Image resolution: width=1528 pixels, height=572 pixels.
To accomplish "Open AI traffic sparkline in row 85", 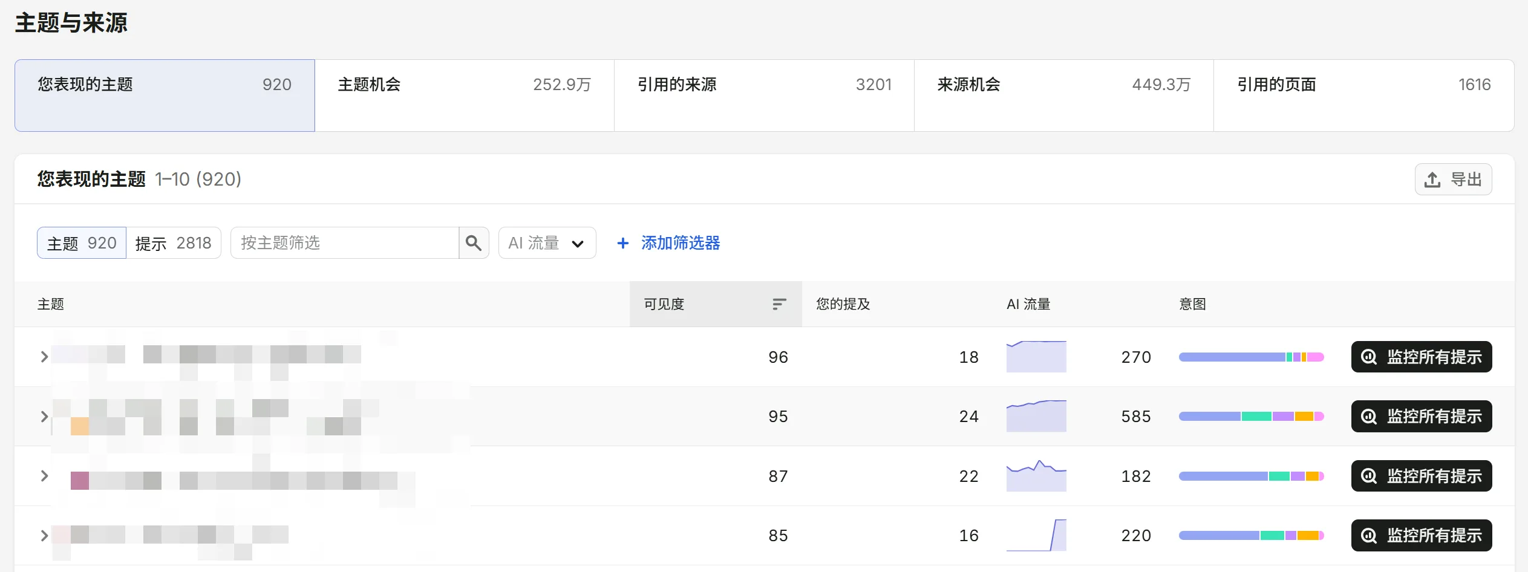I will tap(1036, 535).
